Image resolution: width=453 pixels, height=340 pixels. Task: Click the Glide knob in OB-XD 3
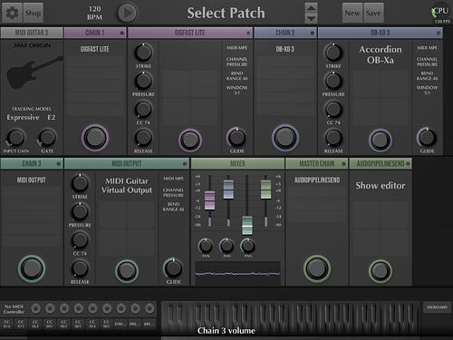(x=427, y=138)
